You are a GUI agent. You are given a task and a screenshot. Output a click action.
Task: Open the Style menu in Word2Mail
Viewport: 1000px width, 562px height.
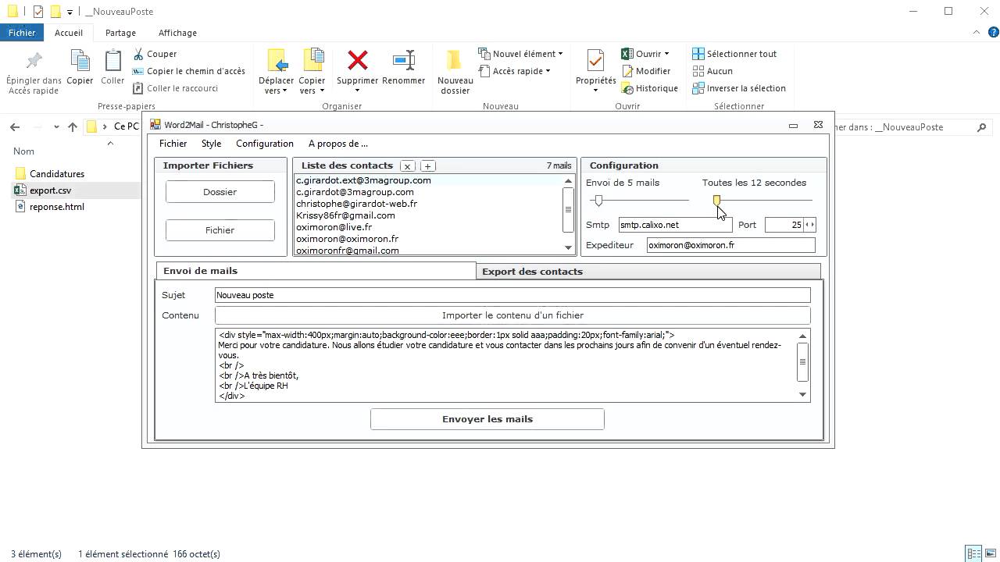click(211, 144)
